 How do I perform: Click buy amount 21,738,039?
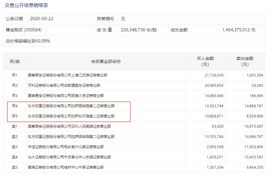pos(214,75)
